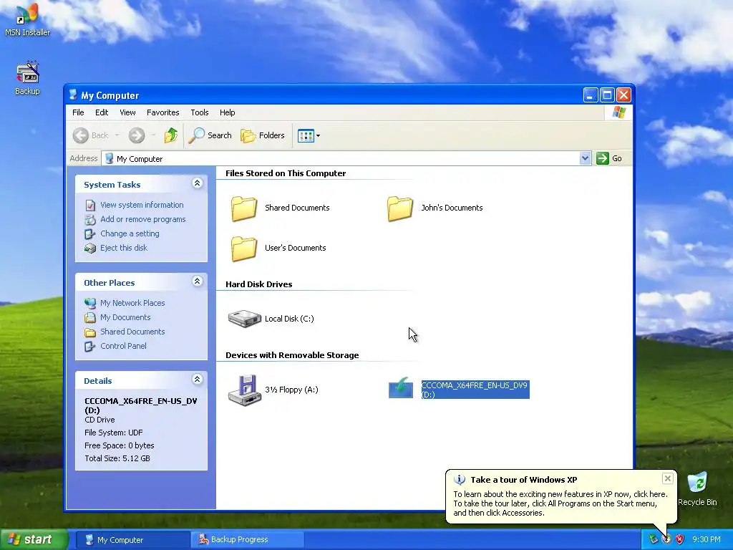Open the Search toolbar button

210,135
